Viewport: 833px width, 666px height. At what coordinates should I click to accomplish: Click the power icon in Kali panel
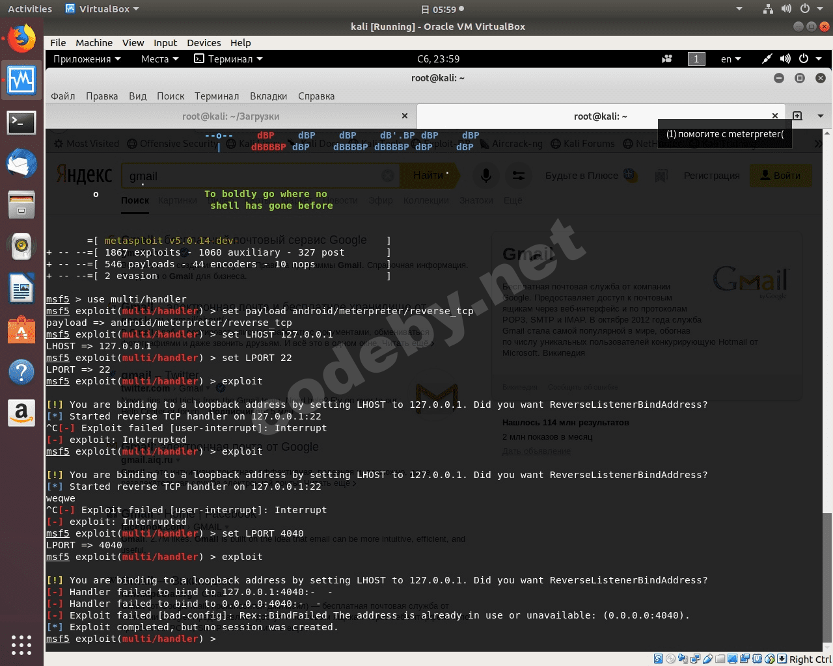tap(804, 59)
